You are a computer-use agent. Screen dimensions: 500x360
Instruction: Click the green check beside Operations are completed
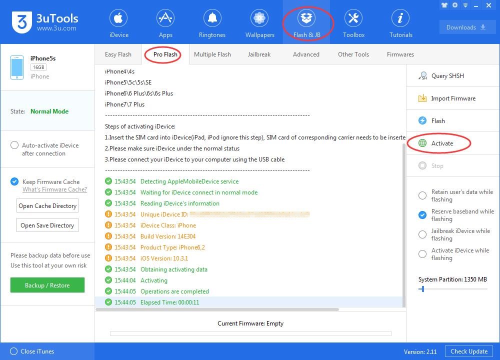pyautogui.click(x=108, y=291)
